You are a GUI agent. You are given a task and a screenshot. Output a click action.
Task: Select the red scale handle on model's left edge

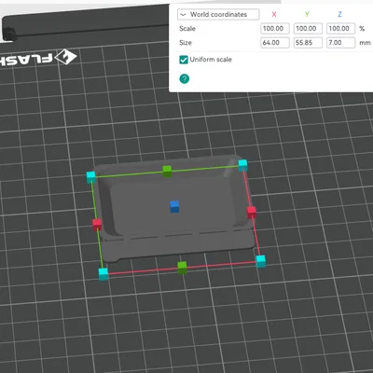pos(97,225)
